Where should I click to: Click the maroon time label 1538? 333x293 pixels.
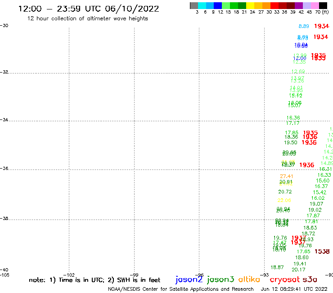pos(322,252)
